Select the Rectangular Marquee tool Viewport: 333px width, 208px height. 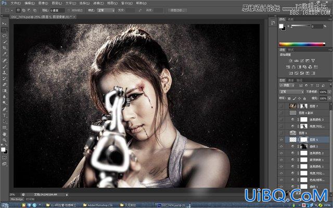pos(4,30)
